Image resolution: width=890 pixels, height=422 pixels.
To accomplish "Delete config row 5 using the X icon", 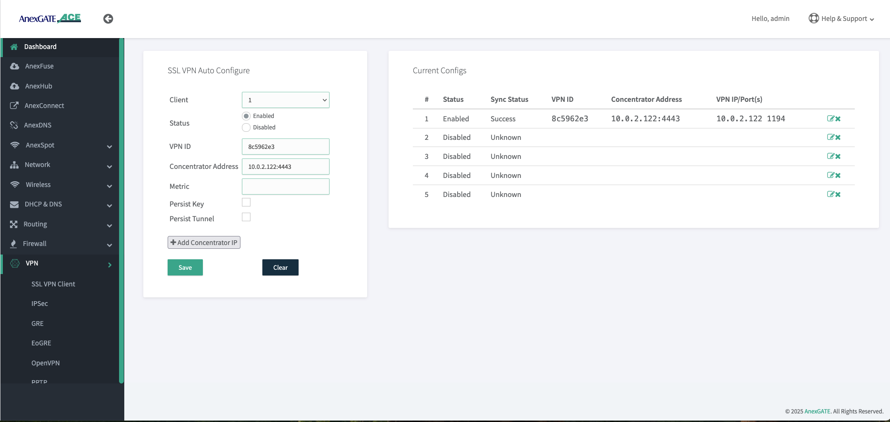I will pos(838,195).
